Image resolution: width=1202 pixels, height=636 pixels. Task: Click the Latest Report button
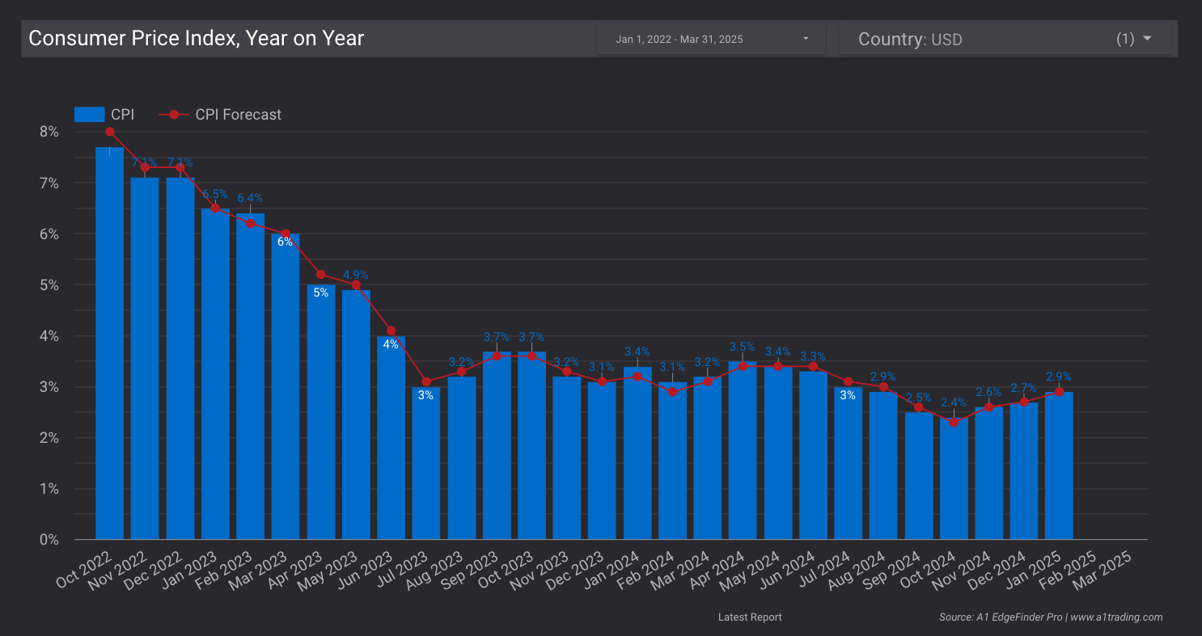tap(750, 617)
